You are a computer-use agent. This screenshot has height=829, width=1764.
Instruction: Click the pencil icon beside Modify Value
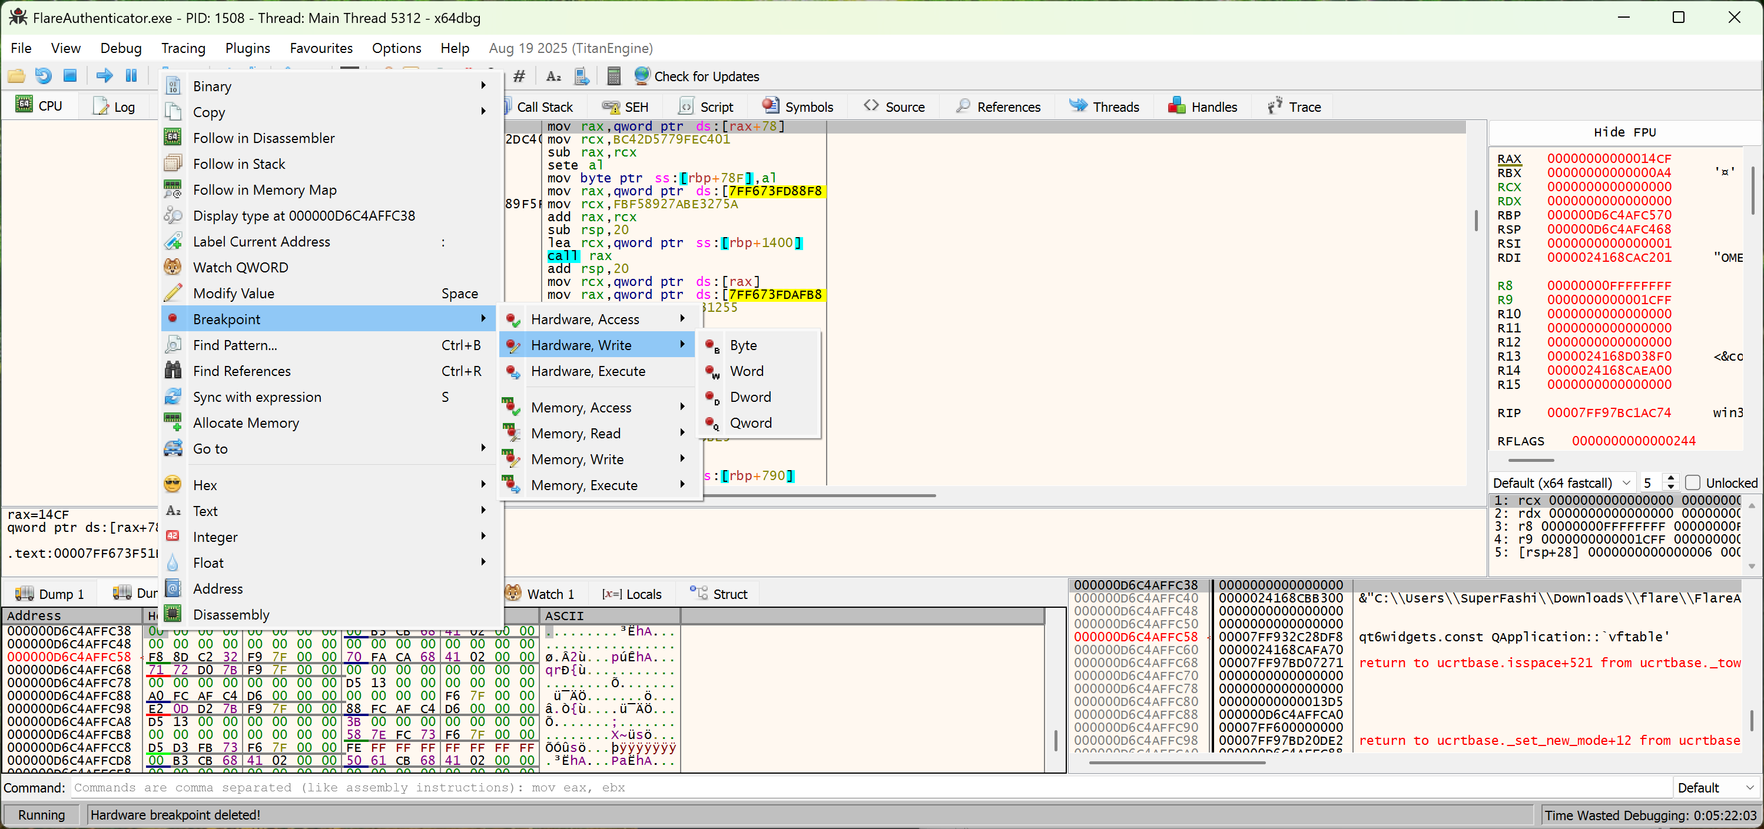tap(173, 293)
